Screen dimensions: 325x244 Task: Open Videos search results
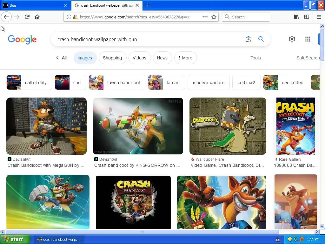[x=140, y=58]
